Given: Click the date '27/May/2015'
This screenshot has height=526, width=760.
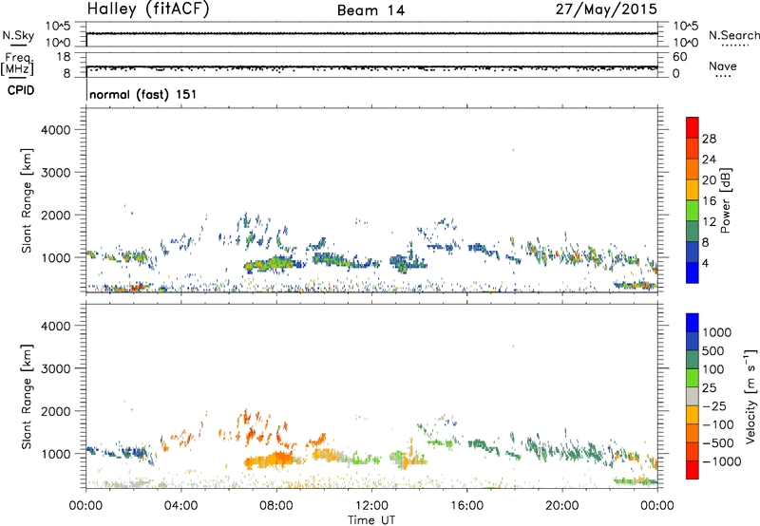Looking at the screenshot, I should (x=606, y=9).
